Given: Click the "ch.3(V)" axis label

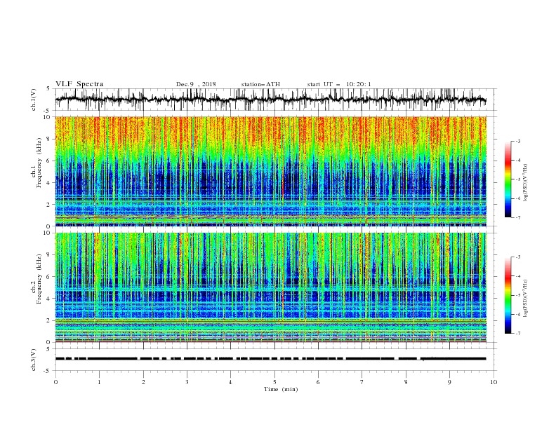Looking at the screenshot, I should pyautogui.click(x=34, y=360).
